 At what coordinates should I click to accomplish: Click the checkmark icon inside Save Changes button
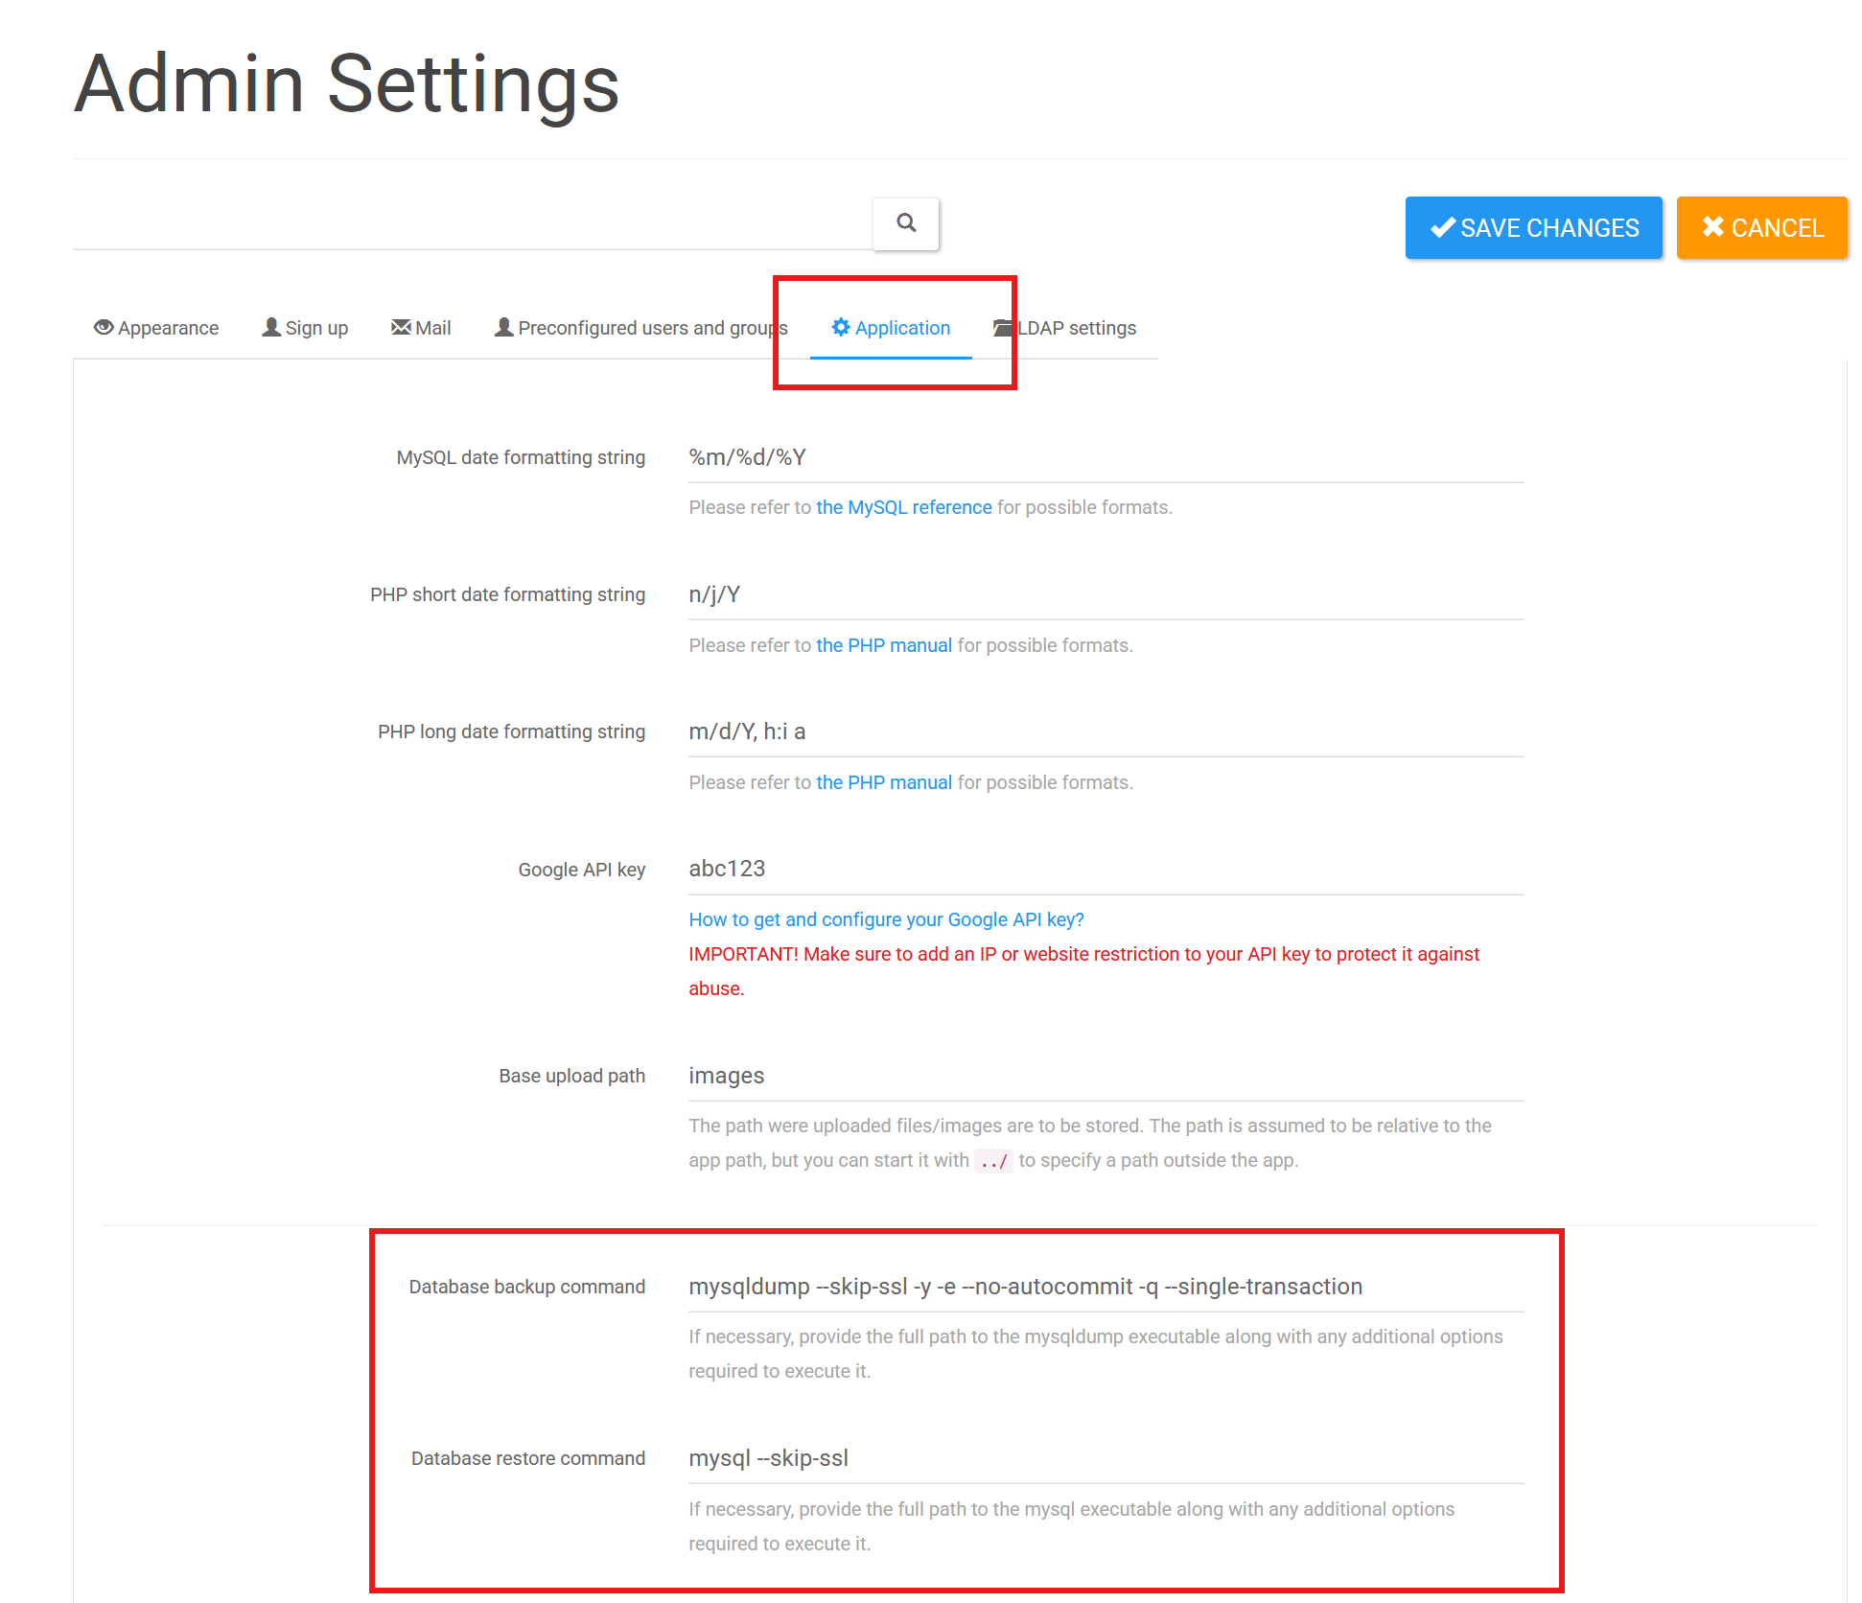1442,227
